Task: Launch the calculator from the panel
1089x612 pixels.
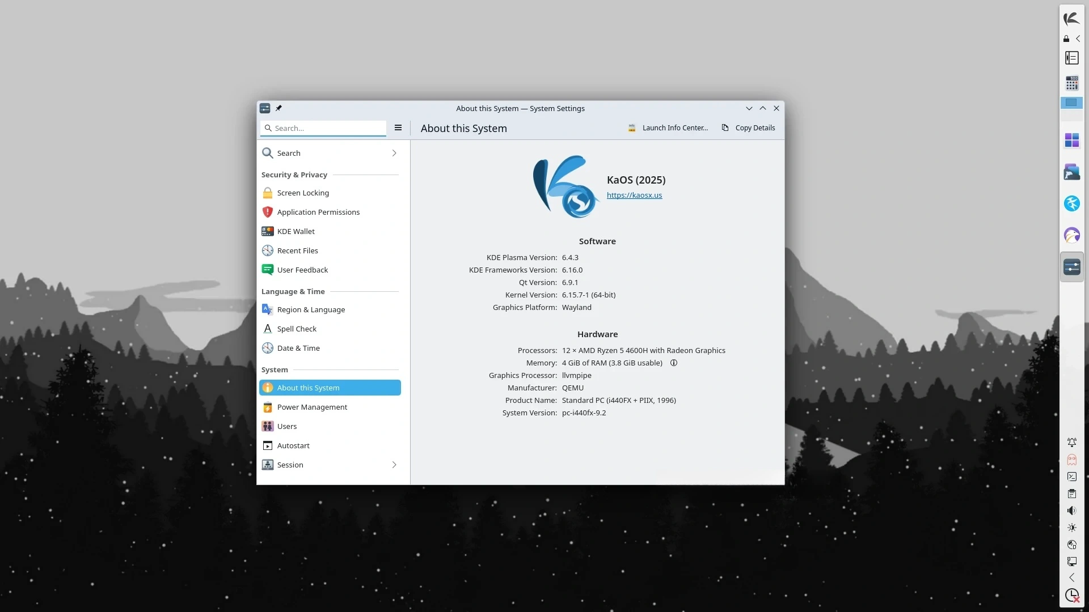Action: tap(1071, 84)
